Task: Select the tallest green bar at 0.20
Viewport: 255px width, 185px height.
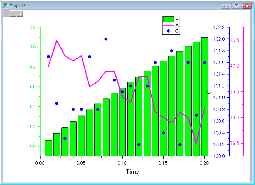Action: pos(205,97)
